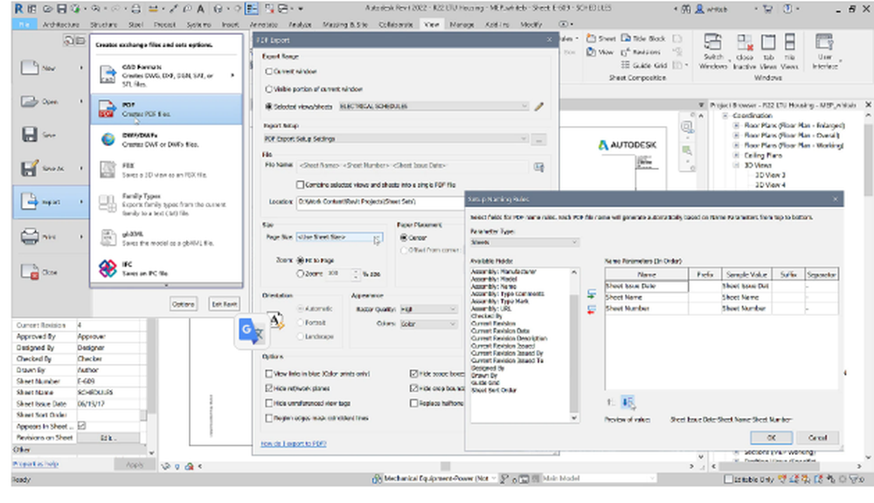Select Center paper placement
The height and width of the screenshot is (503, 874).
tap(404, 238)
